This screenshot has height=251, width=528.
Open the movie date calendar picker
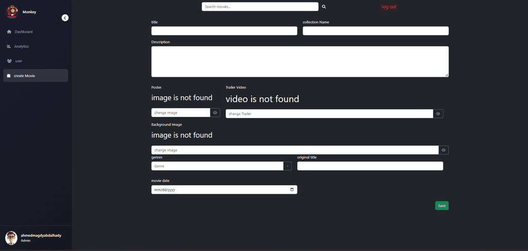(292, 190)
